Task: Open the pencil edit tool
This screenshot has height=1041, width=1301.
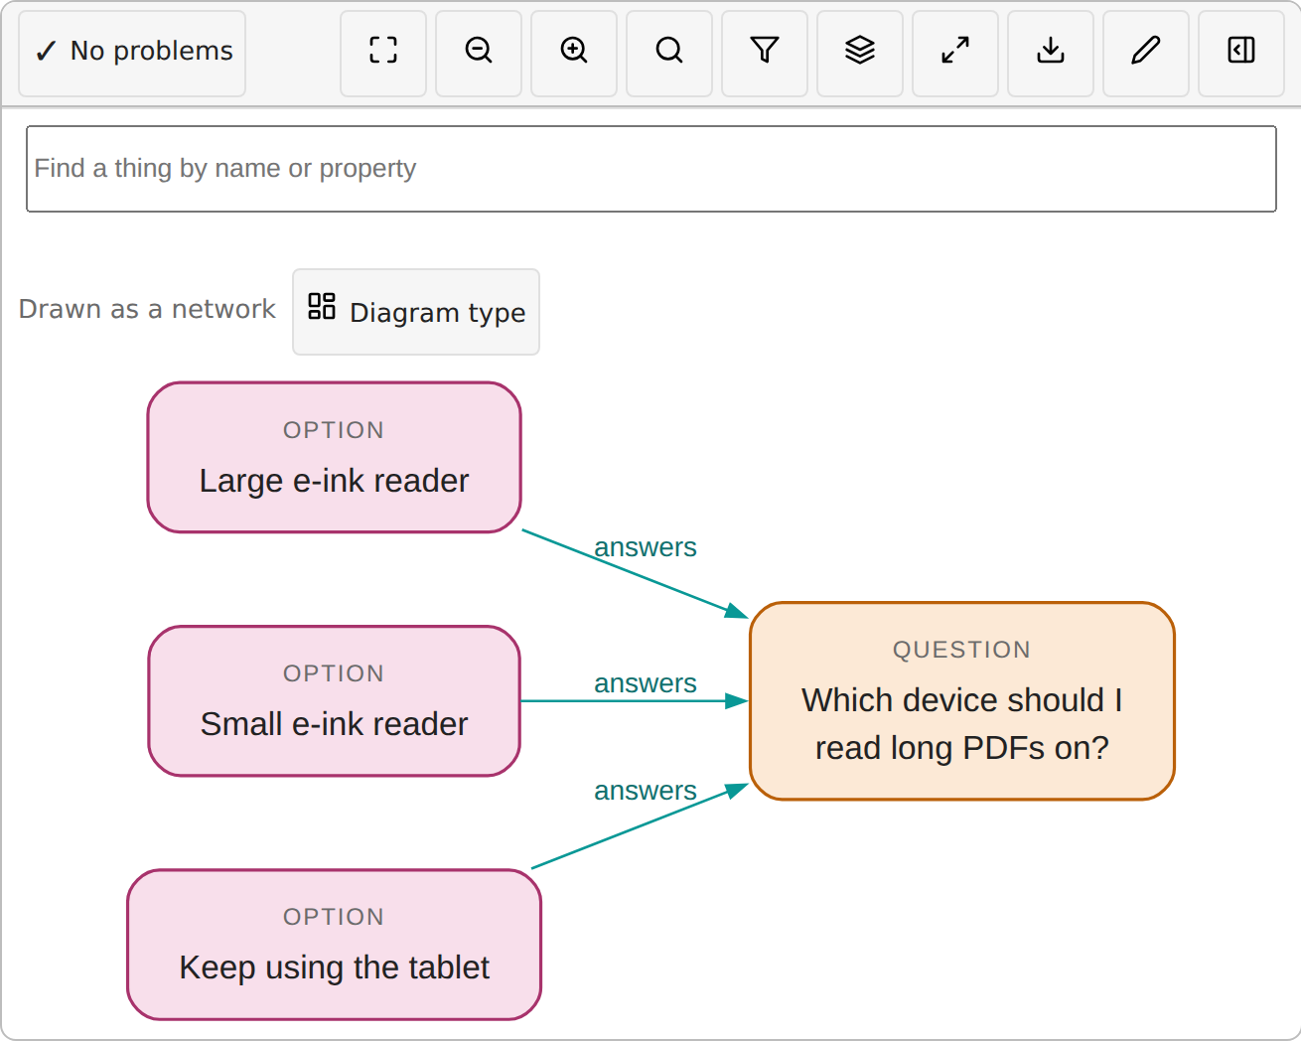Action: coord(1146,54)
